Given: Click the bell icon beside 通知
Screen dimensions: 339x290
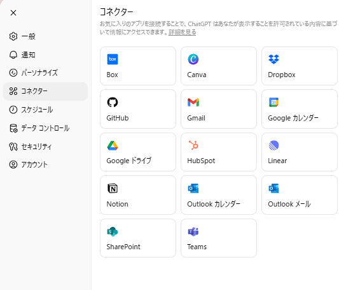Looking at the screenshot, I should [13, 55].
